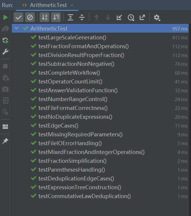The image size is (191, 216).
Task: Open test runner settings gear
Action: pyautogui.click(x=157, y=18)
